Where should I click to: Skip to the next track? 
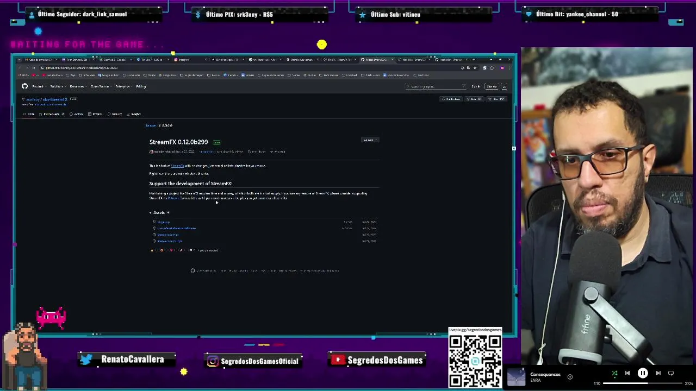(658, 374)
